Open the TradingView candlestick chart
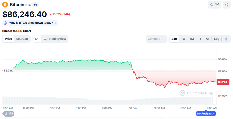 pos(55,39)
